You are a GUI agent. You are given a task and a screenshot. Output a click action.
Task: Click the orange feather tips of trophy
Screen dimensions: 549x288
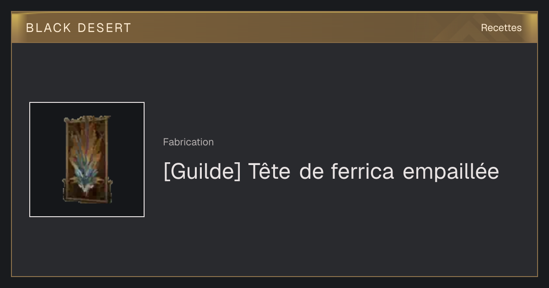pos(88,133)
